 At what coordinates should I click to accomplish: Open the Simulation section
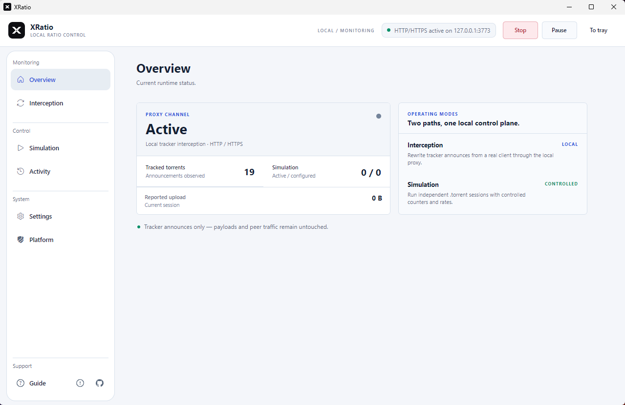(61, 148)
